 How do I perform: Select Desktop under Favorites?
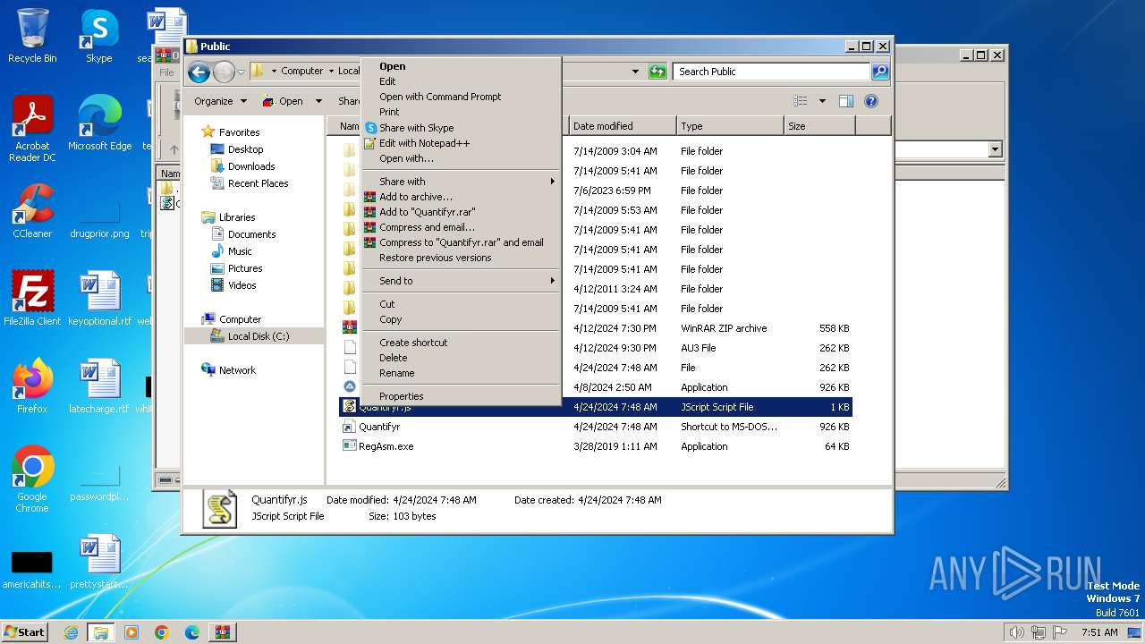(x=245, y=149)
